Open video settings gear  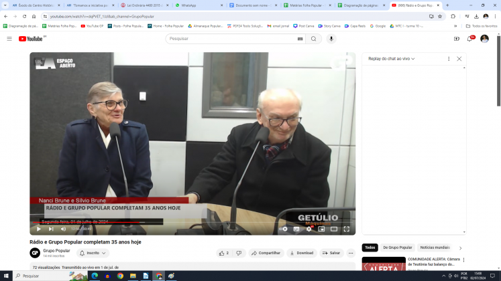tap(309, 229)
